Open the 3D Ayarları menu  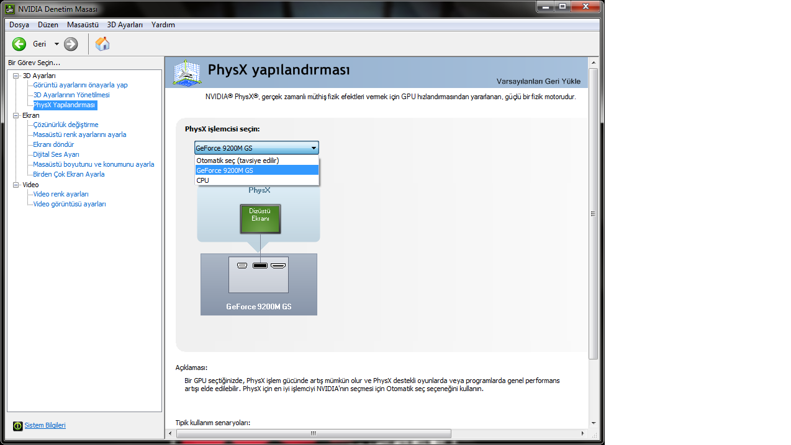click(125, 25)
